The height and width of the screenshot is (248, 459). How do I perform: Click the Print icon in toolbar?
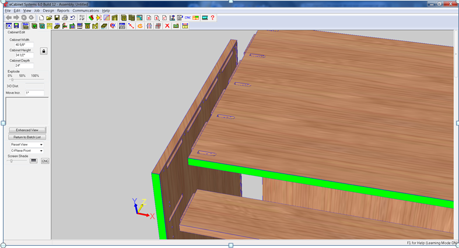tap(64, 18)
